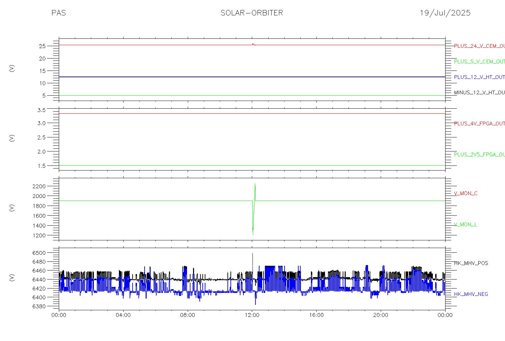Image resolution: width=505 pixels, height=341 pixels.
Task: Select the 12:00 time axis label
Action: tap(252, 315)
